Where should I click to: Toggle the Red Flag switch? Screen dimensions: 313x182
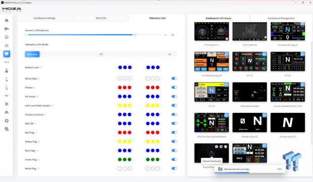(174, 133)
